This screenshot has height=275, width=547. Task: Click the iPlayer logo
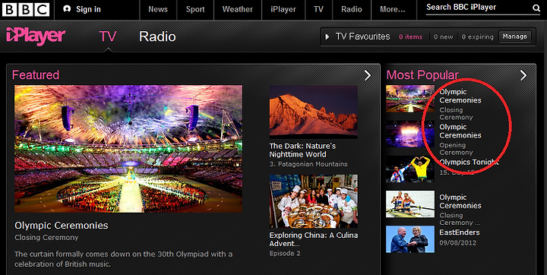click(x=36, y=36)
